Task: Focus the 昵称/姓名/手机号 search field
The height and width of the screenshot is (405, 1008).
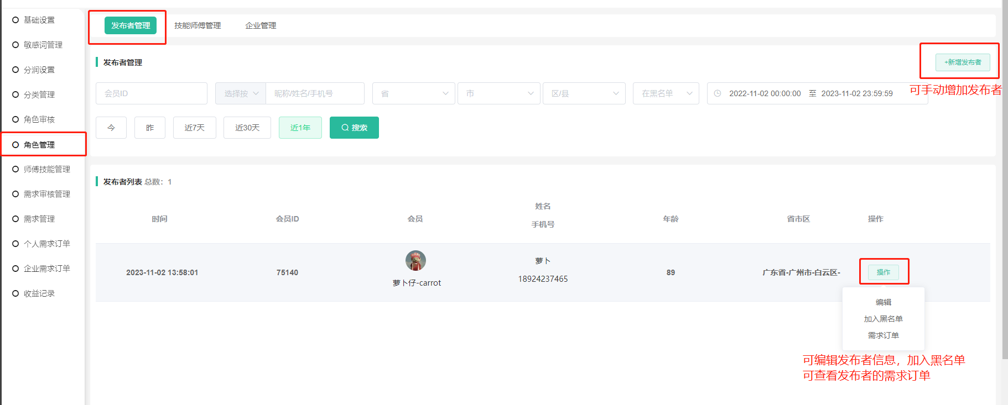Action: coord(315,93)
